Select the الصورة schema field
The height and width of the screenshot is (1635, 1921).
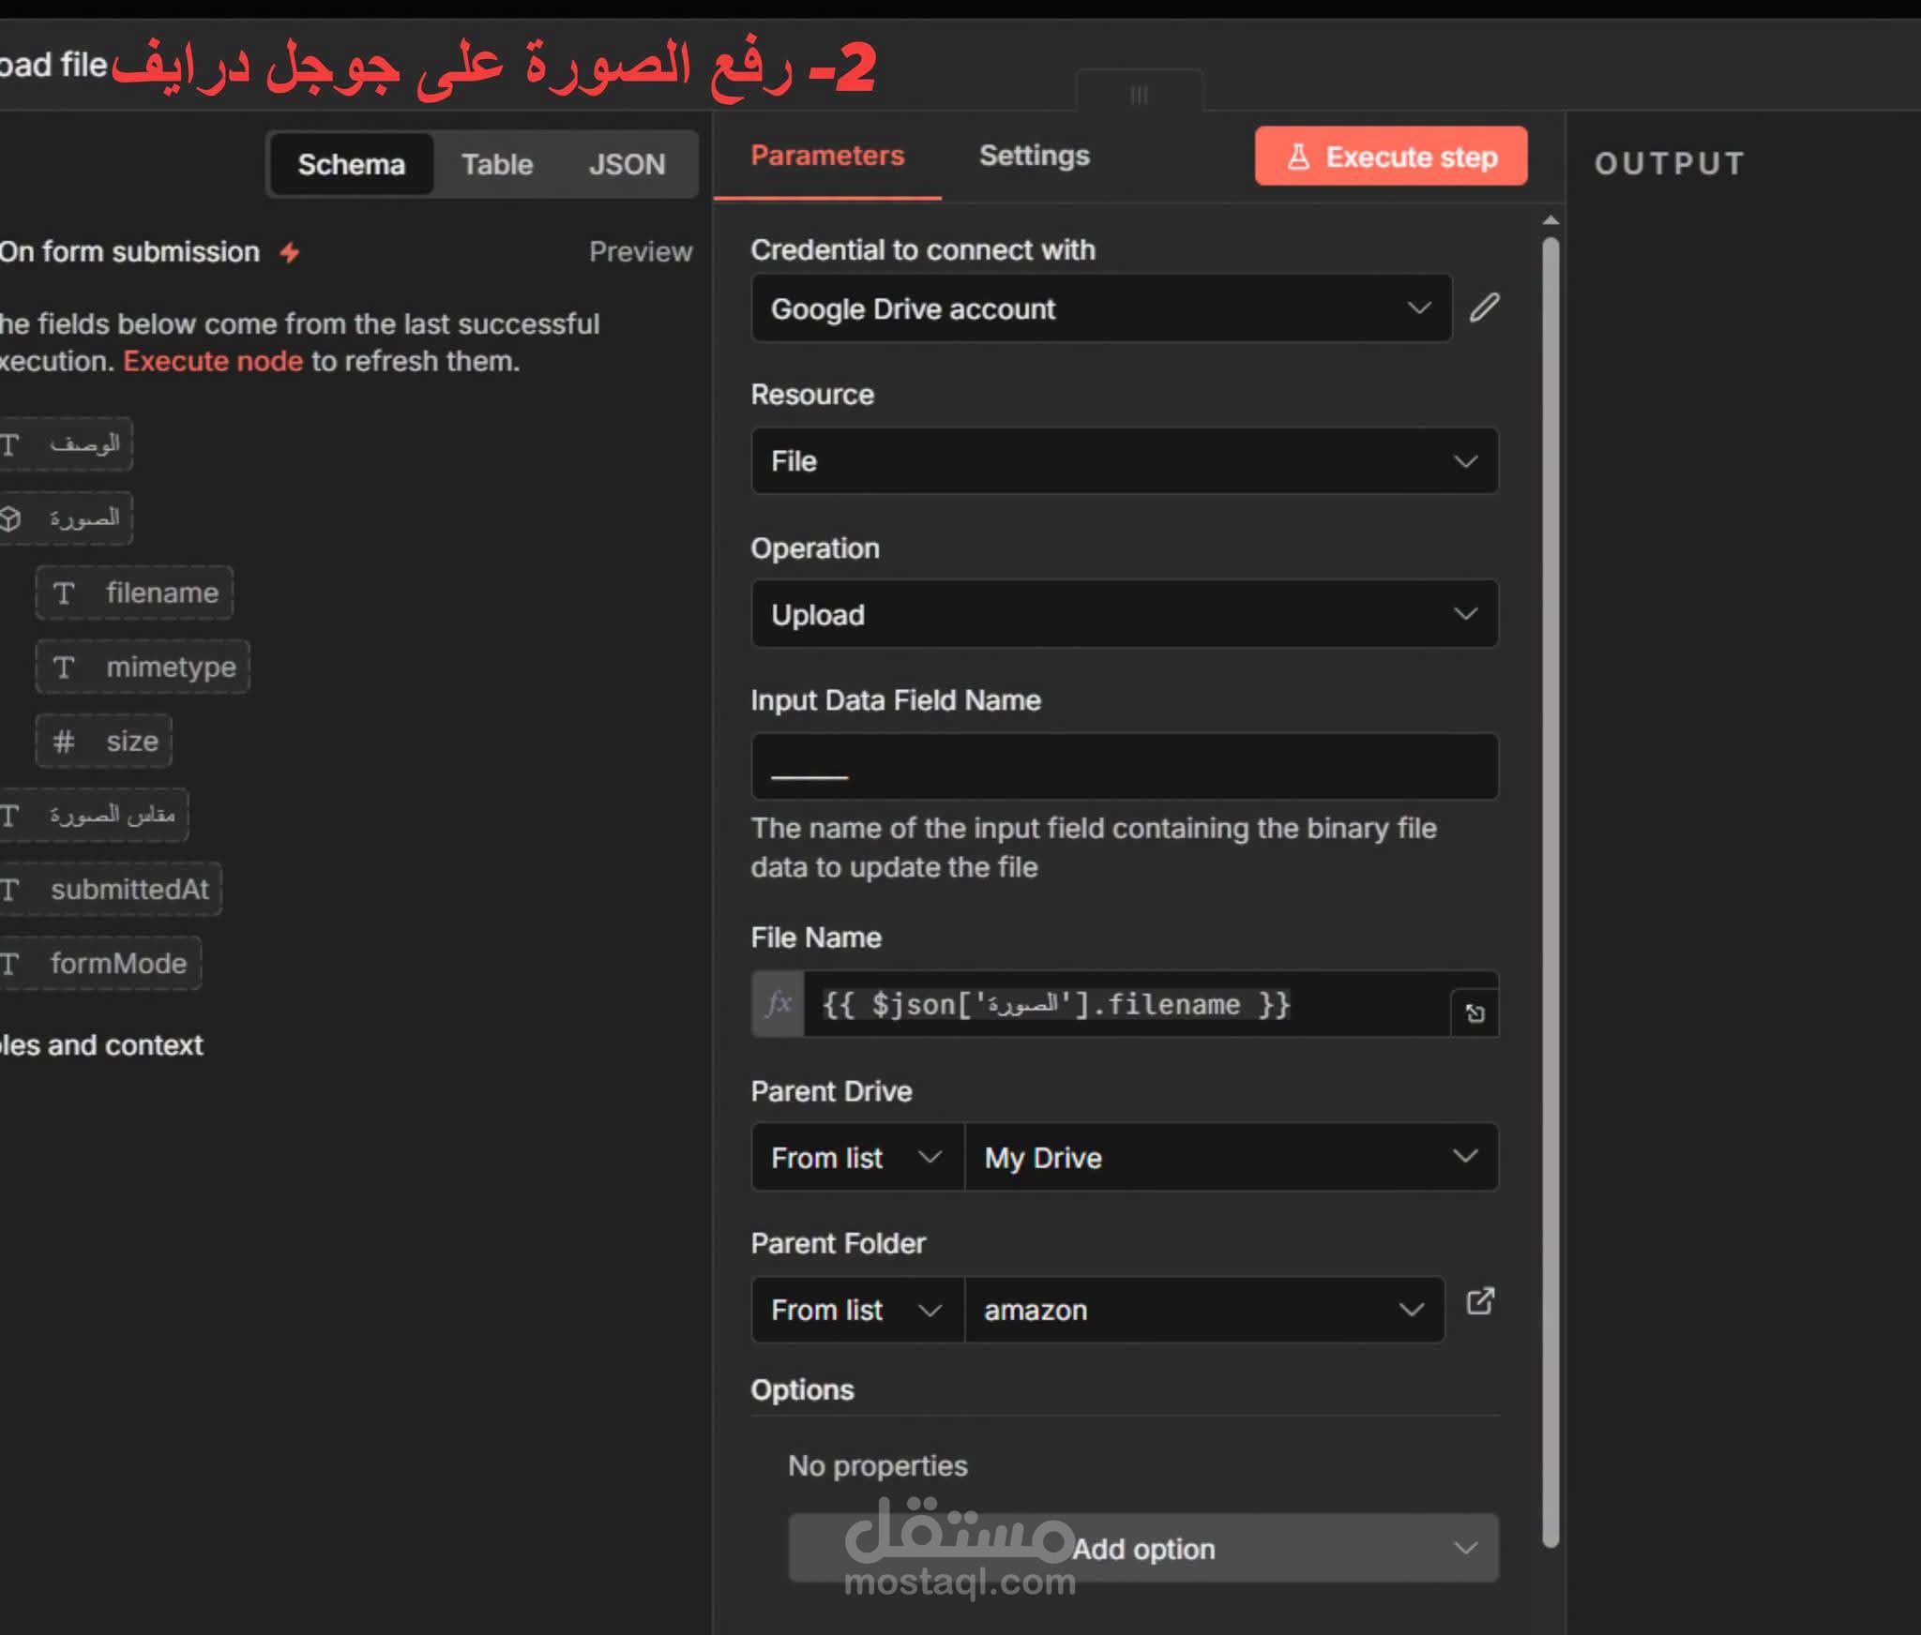click(65, 518)
